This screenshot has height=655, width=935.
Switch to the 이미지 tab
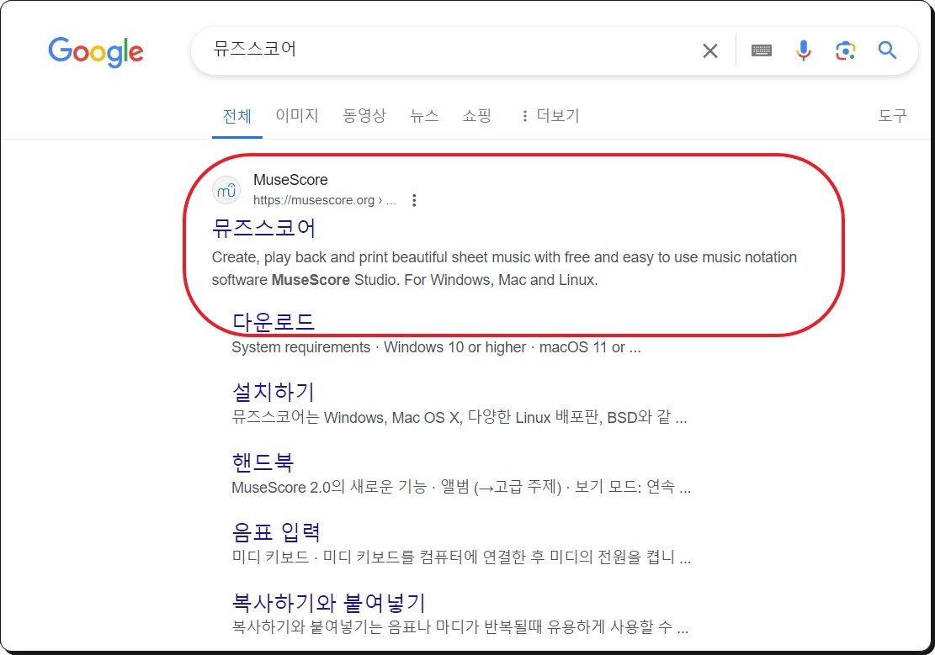pyautogui.click(x=296, y=115)
